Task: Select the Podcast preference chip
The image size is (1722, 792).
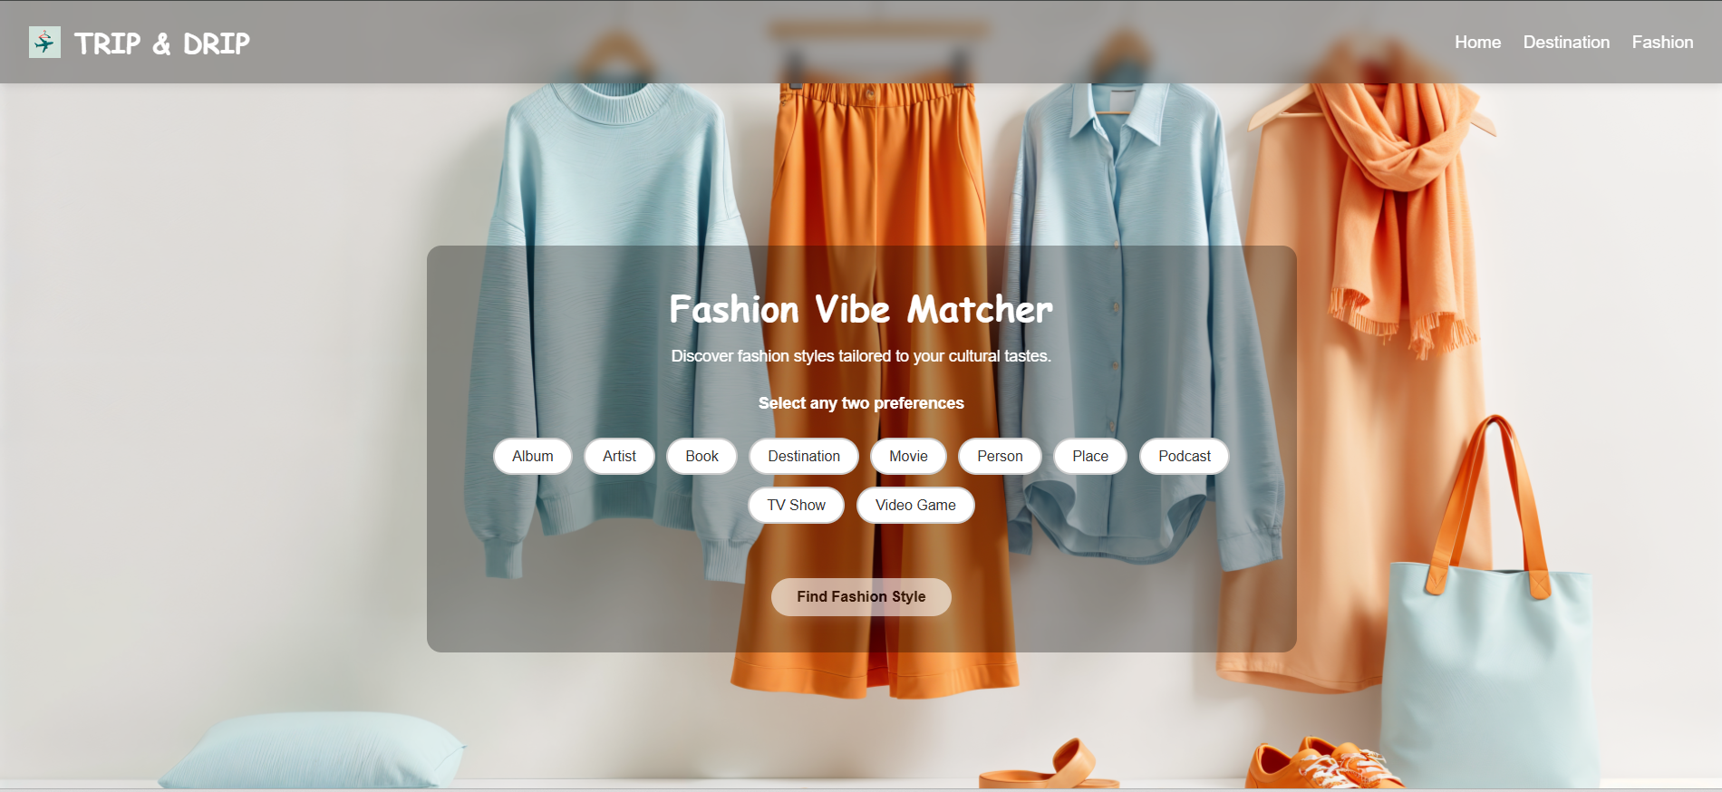Action: [1185, 457]
